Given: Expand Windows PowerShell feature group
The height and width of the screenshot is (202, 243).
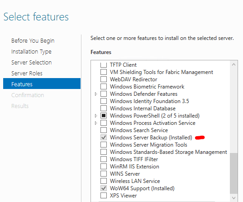Looking at the screenshot, I should pos(96,116).
